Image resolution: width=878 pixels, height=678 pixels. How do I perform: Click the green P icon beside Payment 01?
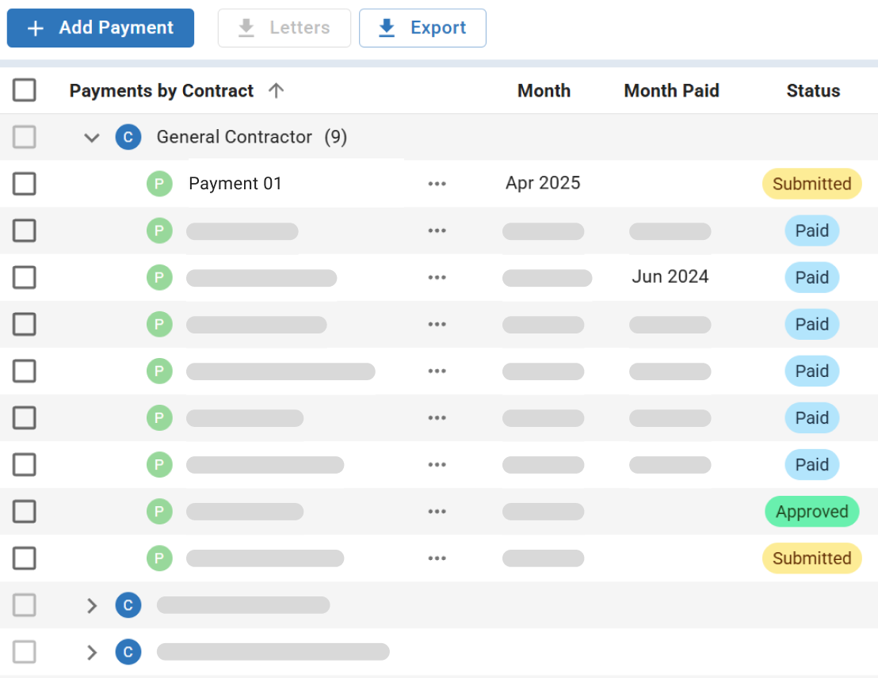click(159, 183)
